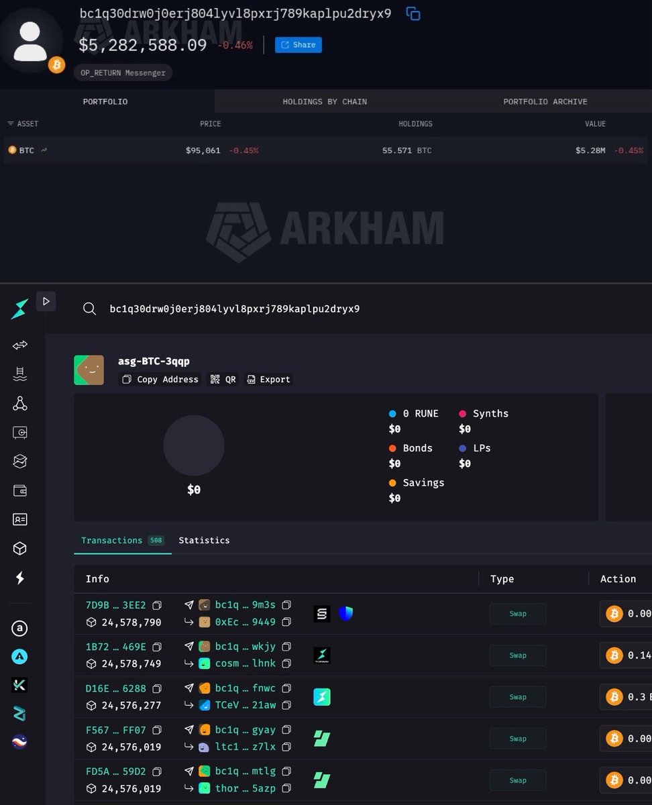The width and height of the screenshot is (652, 805).
Task: Open transaction FD5A…59D2 link
Action: pyautogui.click(x=116, y=771)
